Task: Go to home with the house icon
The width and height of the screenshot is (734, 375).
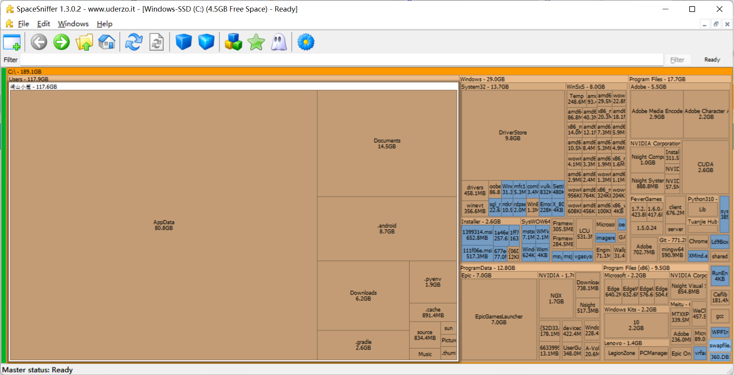Action: pyautogui.click(x=107, y=42)
